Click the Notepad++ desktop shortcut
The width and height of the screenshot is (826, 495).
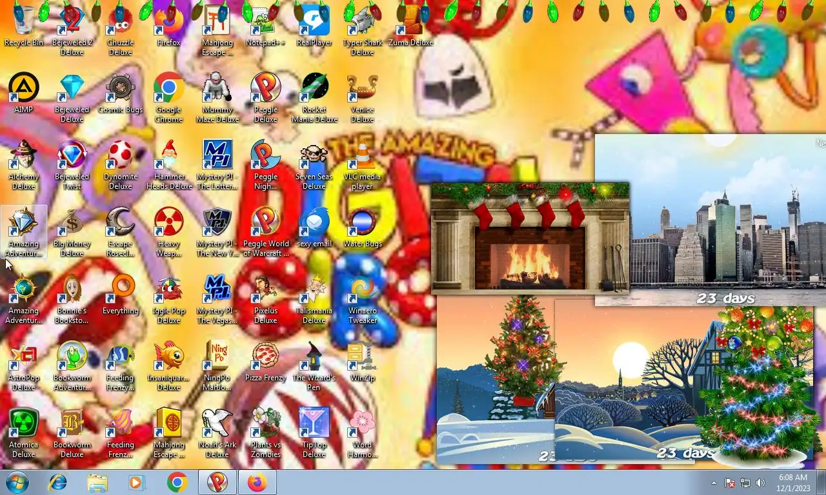click(265, 26)
